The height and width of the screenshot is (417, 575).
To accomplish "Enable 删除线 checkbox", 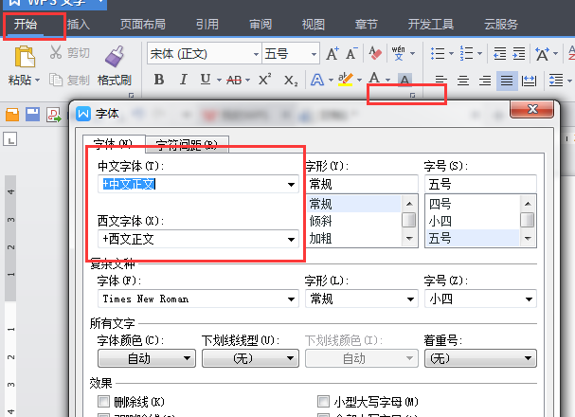I will click(104, 402).
